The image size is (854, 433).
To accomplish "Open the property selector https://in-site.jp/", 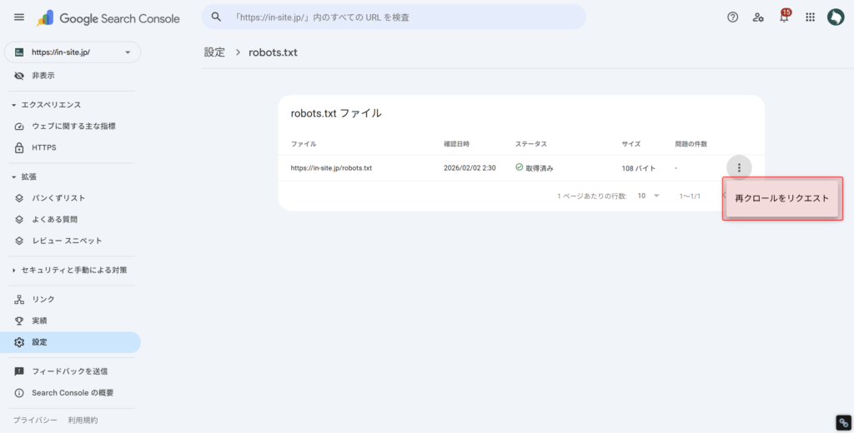I will 73,52.
